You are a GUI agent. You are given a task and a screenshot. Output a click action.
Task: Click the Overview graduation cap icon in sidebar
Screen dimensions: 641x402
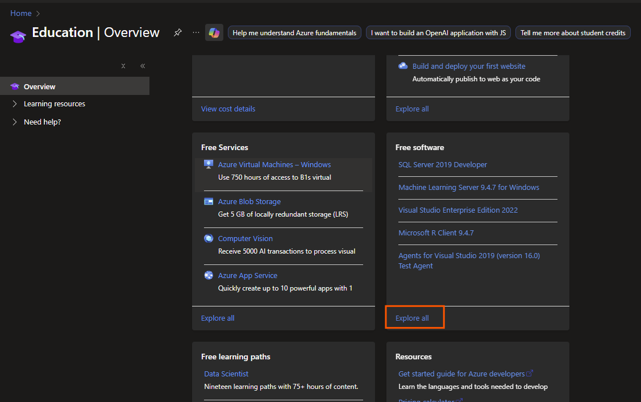15,86
